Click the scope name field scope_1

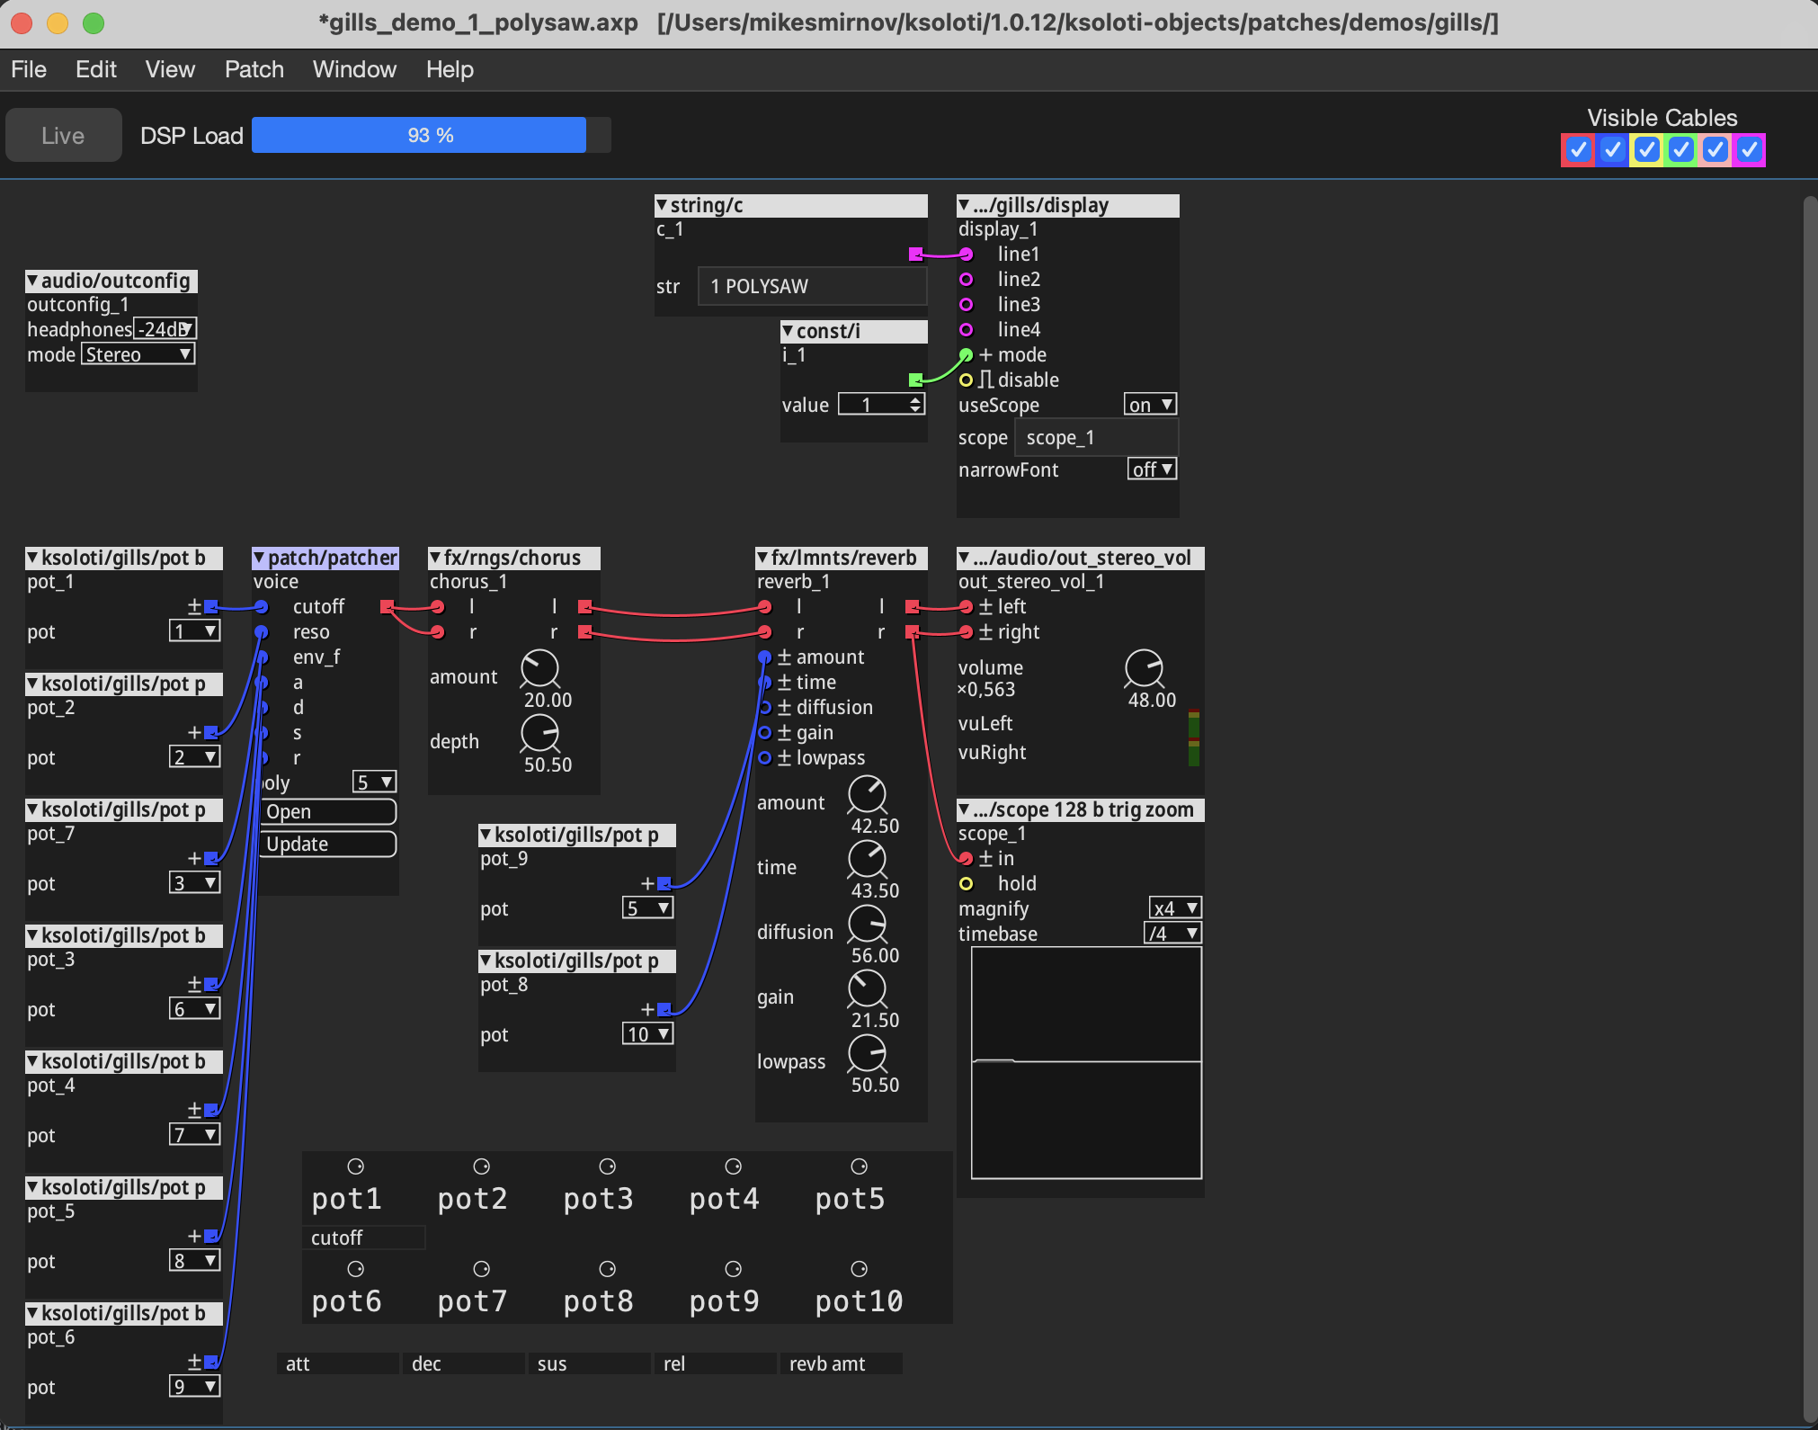1096,438
